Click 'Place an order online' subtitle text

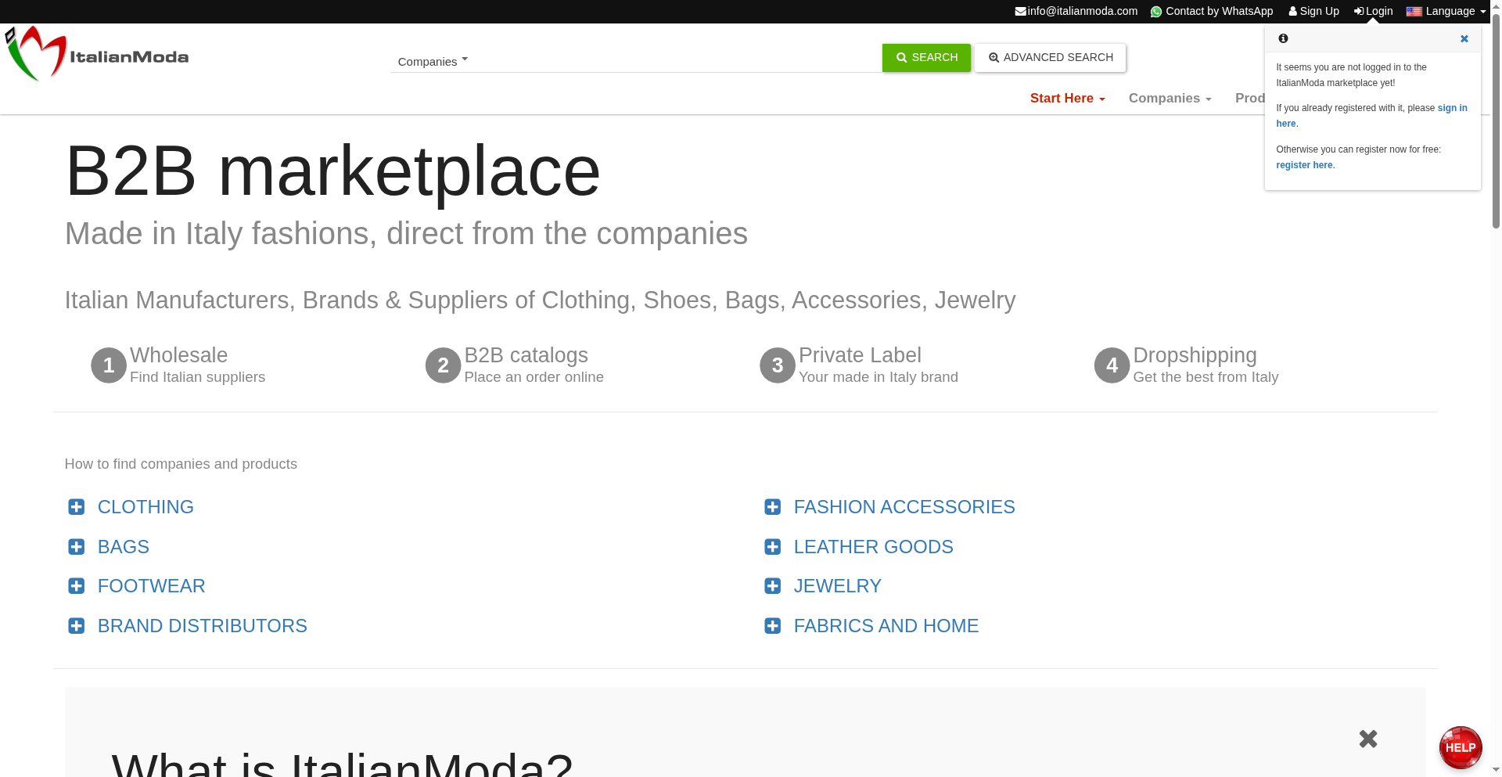(534, 377)
